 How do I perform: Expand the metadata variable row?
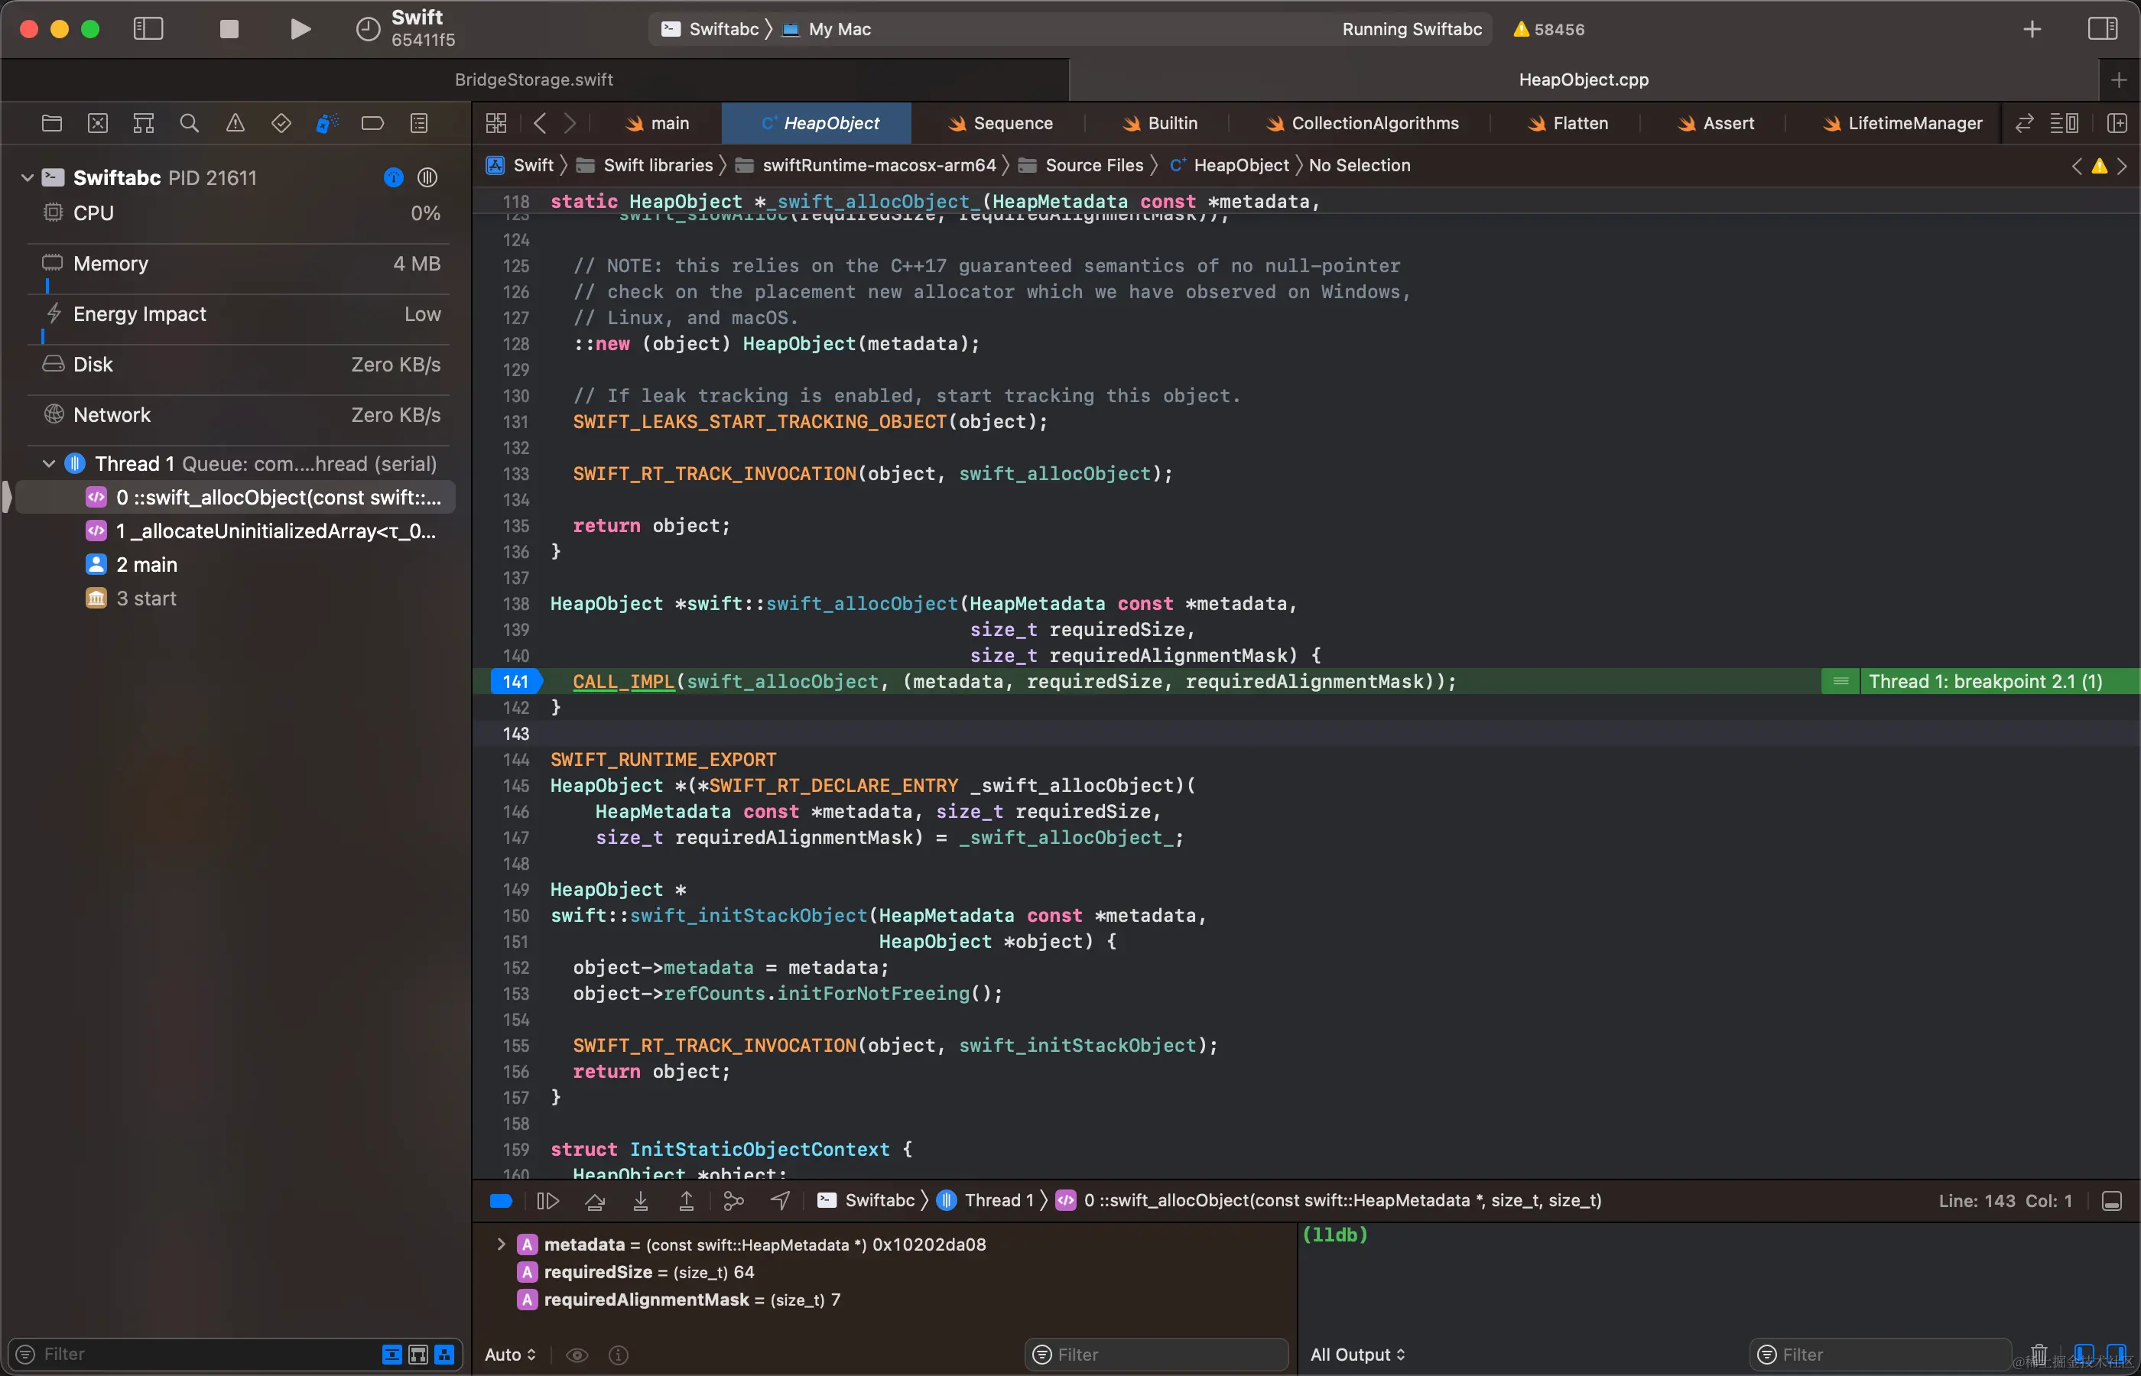(500, 1245)
